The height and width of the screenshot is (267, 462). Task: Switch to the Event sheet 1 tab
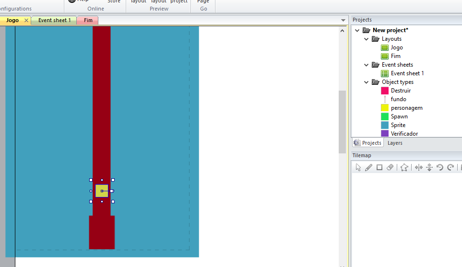click(54, 20)
